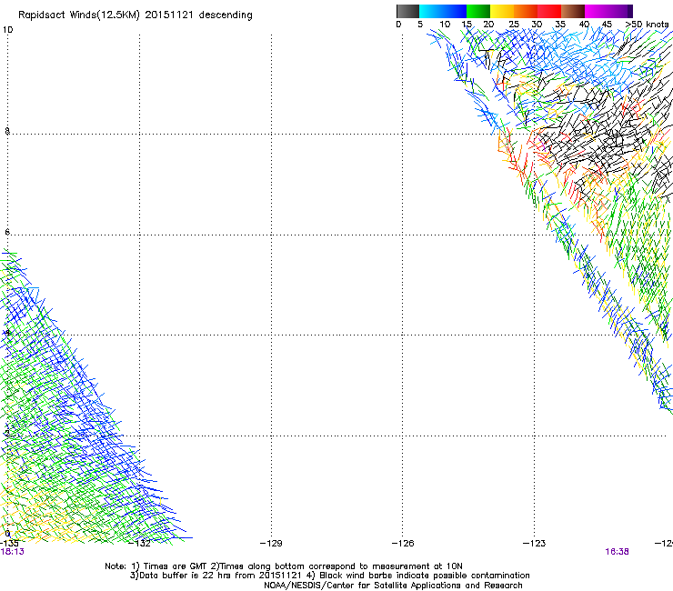Click the latitude label 6
The image size is (673, 591).
(7, 232)
